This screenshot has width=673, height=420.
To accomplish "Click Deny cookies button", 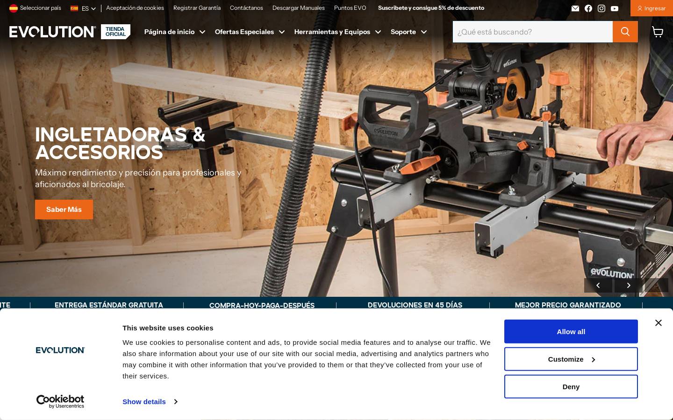I will coord(571,386).
